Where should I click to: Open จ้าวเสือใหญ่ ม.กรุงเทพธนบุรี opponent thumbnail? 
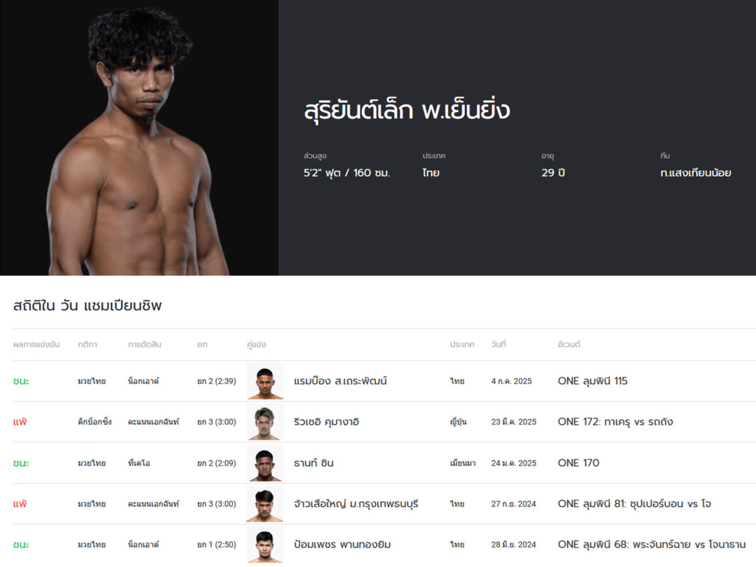click(265, 504)
